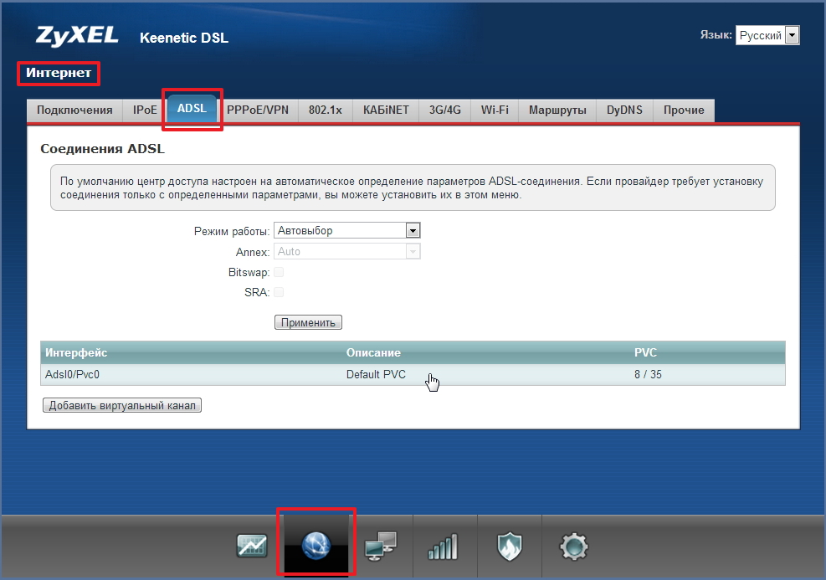Open the DyDNS tab
The height and width of the screenshot is (580, 826).
(624, 110)
